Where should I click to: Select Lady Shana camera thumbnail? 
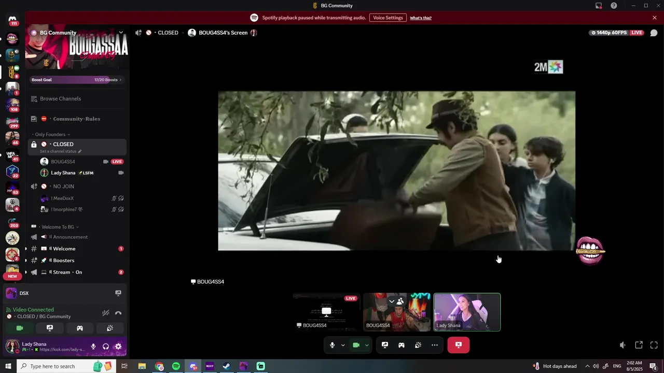[x=467, y=312]
